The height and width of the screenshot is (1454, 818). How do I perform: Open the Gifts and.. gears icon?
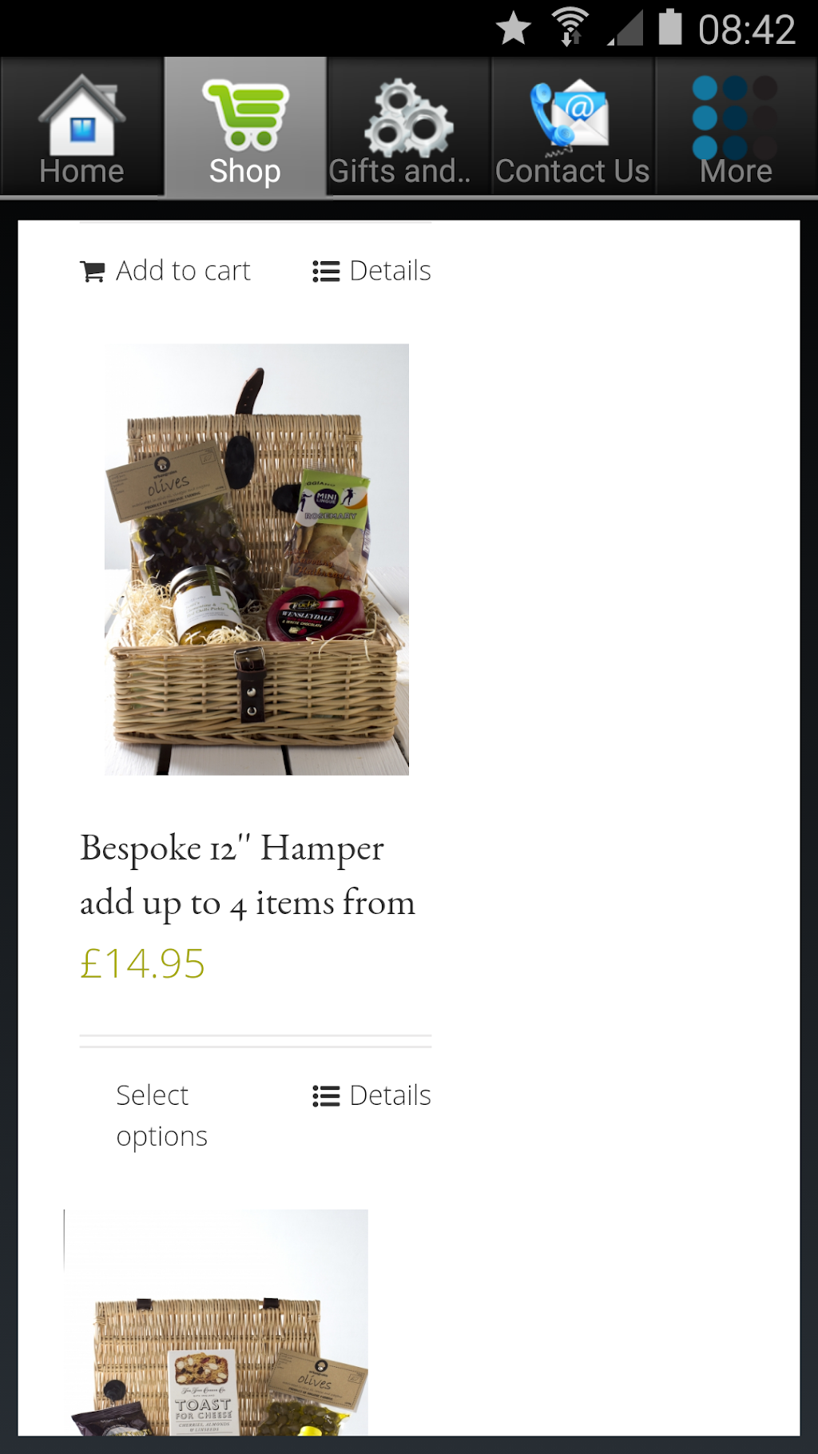coord(409,118)
